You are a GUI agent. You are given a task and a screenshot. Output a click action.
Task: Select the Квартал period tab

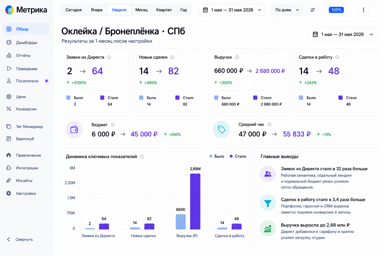click(164, 10)
